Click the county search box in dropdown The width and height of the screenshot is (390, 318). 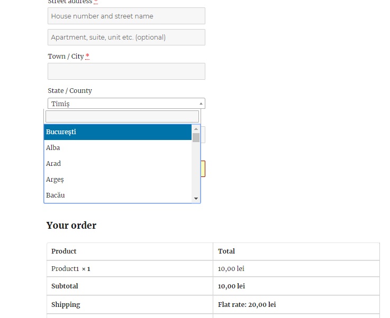click(122, 116)
